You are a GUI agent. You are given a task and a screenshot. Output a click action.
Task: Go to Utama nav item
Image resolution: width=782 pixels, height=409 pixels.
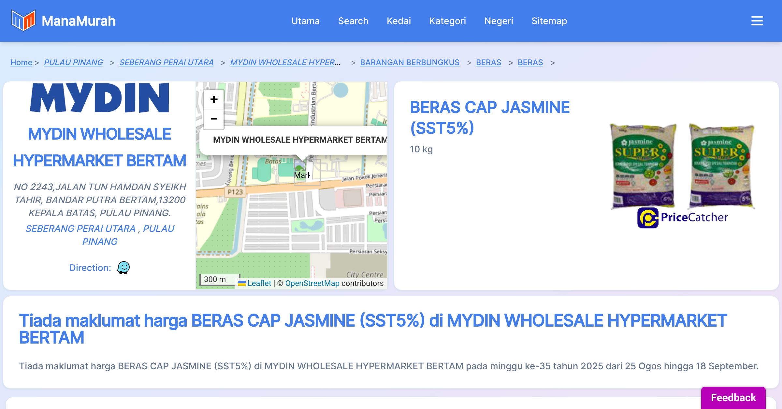coord(305,21)
